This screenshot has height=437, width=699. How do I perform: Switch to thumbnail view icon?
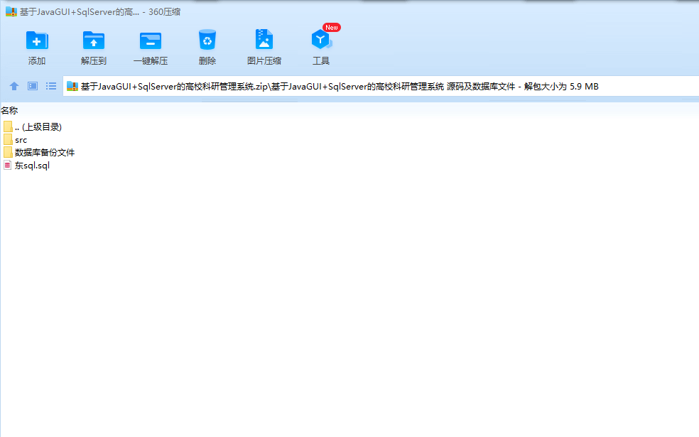tap(33, 86)
